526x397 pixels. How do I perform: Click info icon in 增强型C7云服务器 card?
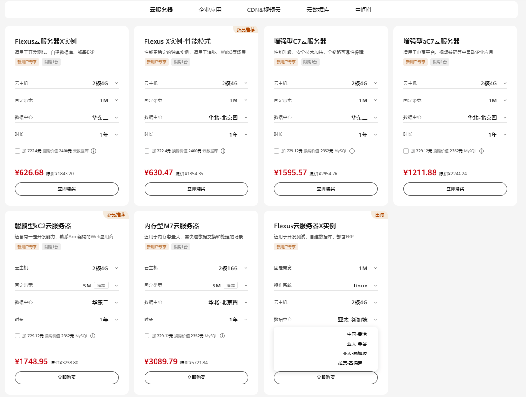tap(352, 151)
